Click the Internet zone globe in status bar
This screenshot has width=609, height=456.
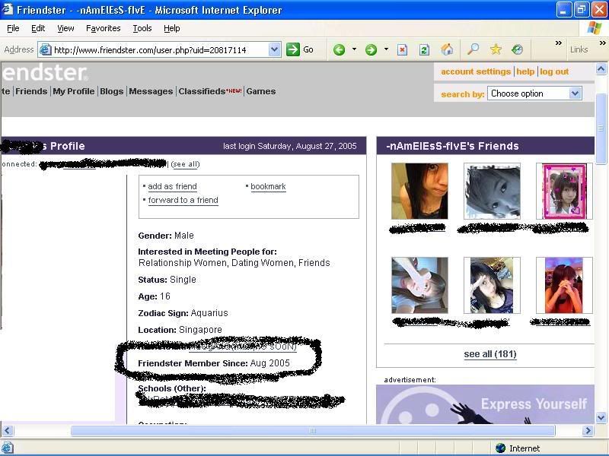(501, 448)
